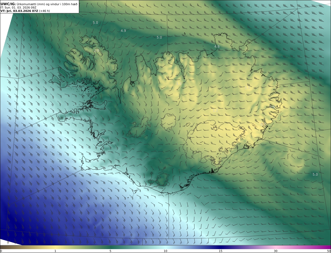
Task: Click the UWC/IG Úrkomumætti title line
Action: click(x=39, y=4)
